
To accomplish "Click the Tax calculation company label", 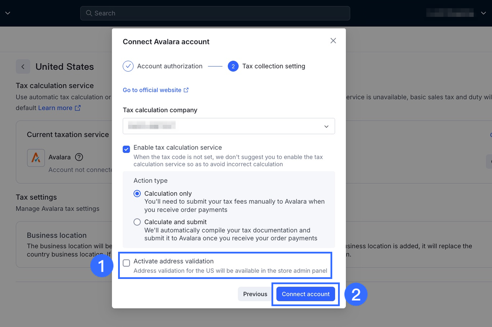I will click(x=160, y=110).
